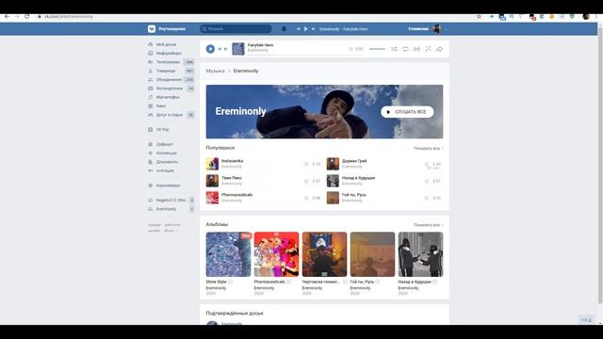The image size is (603, 339).
Task: Click the Документы sidebar icon
Action: (151, 162)
